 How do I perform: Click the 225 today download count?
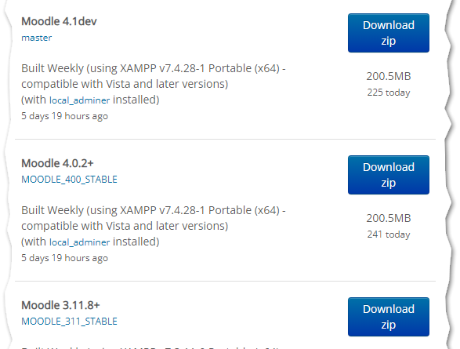[389, 93]
